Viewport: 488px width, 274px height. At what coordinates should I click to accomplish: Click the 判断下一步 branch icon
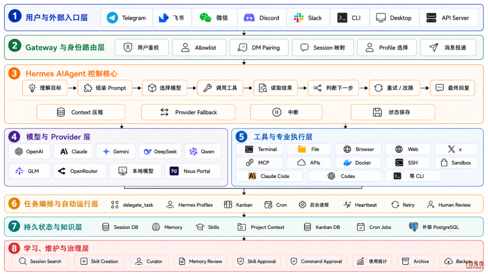click(318, 88)
